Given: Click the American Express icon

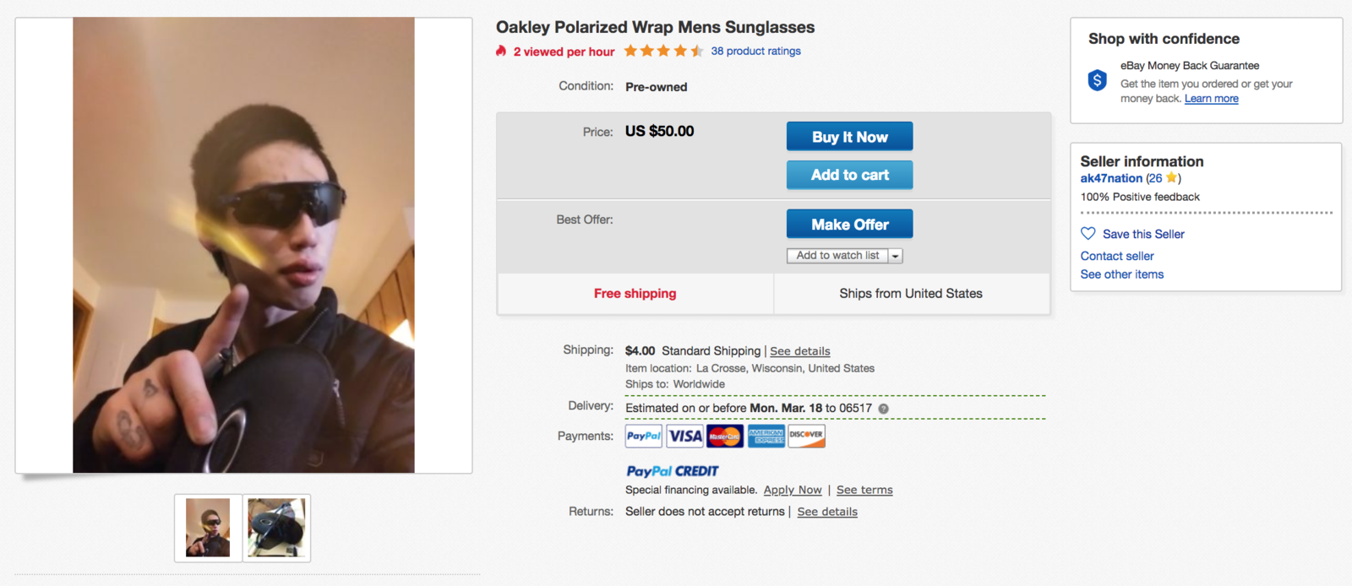Looking at the screenshot, I should (x=766, y=436).
